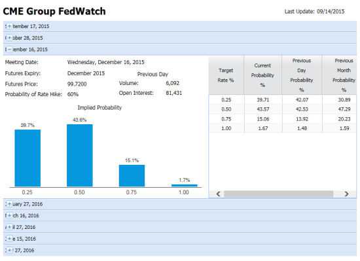Click the table's scroll right arrow

click(346, 194)
